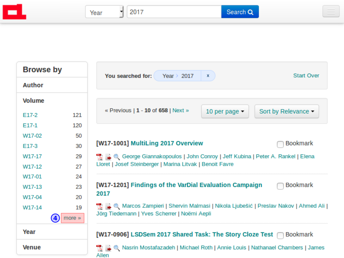Open author Nasrin Mostafazadeh

(x=149, y=247)
